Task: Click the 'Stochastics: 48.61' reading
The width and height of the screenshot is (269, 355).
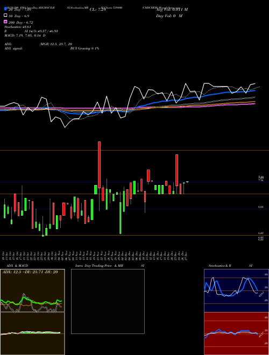Action: (18, 27)
